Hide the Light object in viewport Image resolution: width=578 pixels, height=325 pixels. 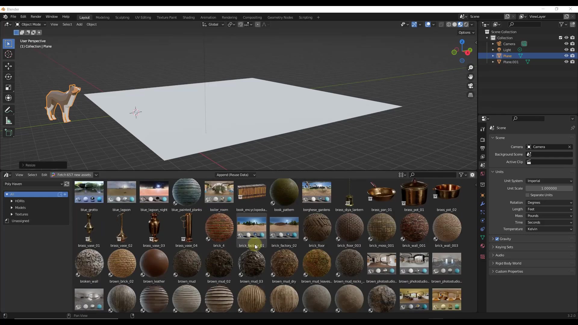pos(566,50)
